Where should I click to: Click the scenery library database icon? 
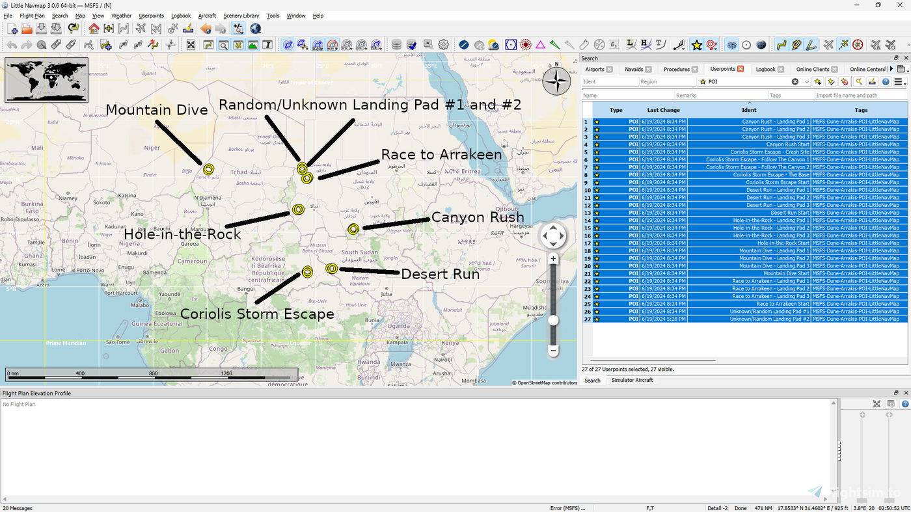[396, 44]
